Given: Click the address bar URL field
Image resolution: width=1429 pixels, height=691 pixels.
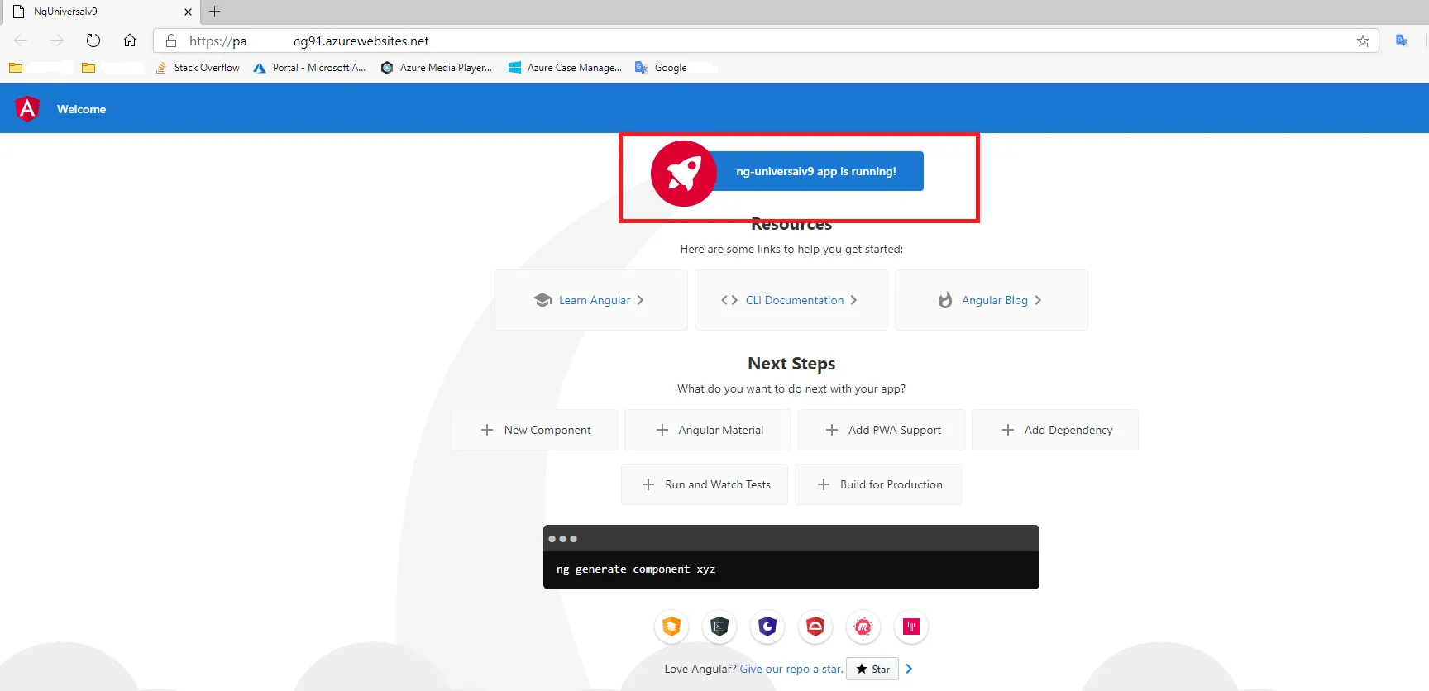Looking at the screenshot, I should (x=765, y=41).
